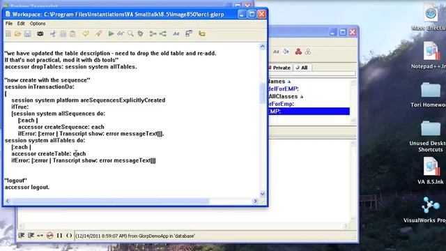
Task: Open the Notepad++ desktop shortcut
Action: (x=431, y=55)
